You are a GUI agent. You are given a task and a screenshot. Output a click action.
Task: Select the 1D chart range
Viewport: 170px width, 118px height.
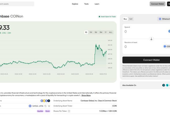[86, 32]
